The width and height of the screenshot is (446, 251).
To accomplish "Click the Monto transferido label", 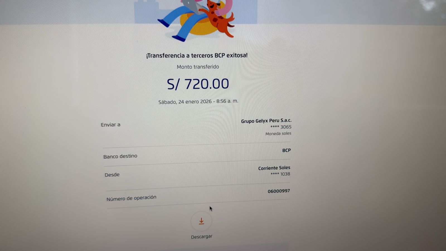I will coord(198,67).
